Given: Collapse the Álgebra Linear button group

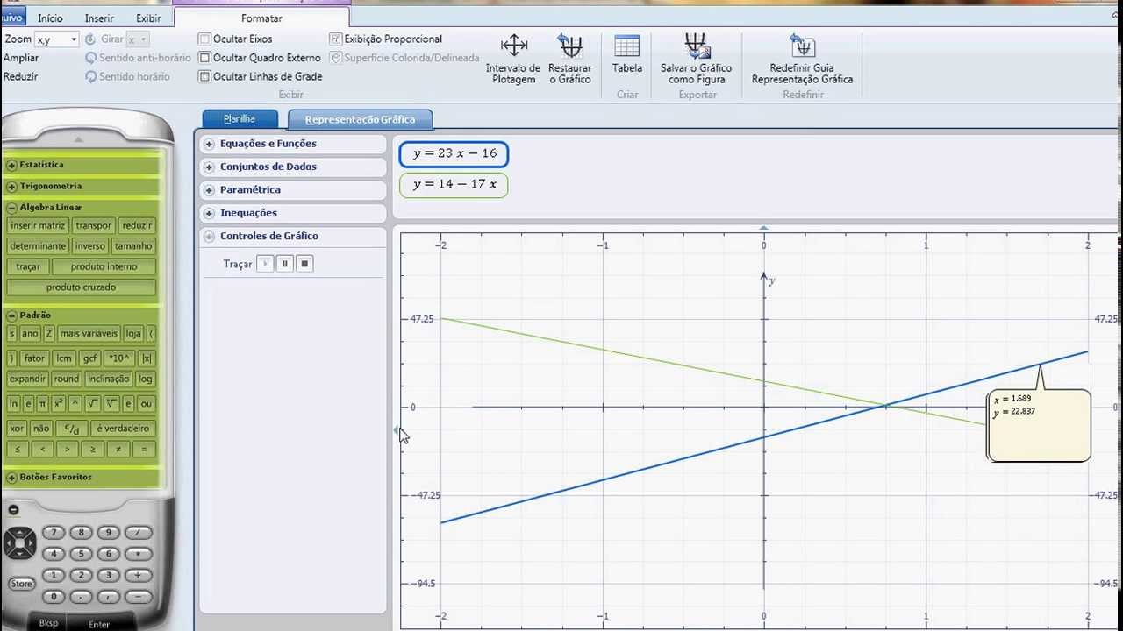Looking at the screenshot, I should 12,208.
